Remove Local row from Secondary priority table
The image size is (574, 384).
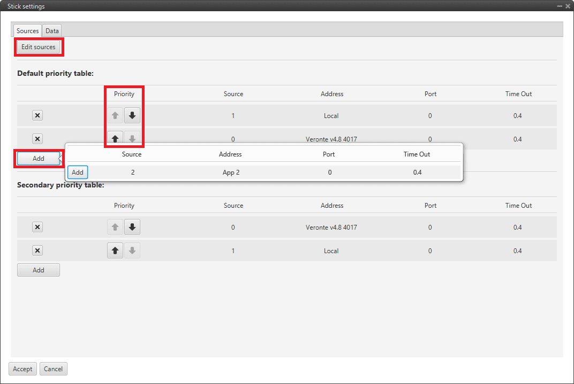(x=37, y=250)
